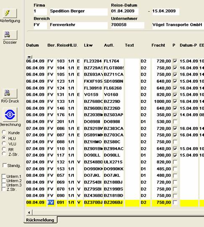Toggle P checkbox in Reise 088 row
204x227 pixels.
175,142
